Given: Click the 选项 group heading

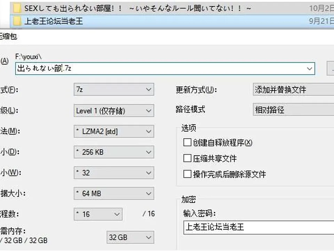Looking at the screenshot, I should pos(189,128).
